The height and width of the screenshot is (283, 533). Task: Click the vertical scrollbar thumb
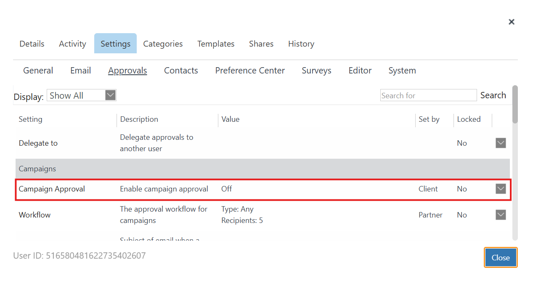tap(515, 105)
